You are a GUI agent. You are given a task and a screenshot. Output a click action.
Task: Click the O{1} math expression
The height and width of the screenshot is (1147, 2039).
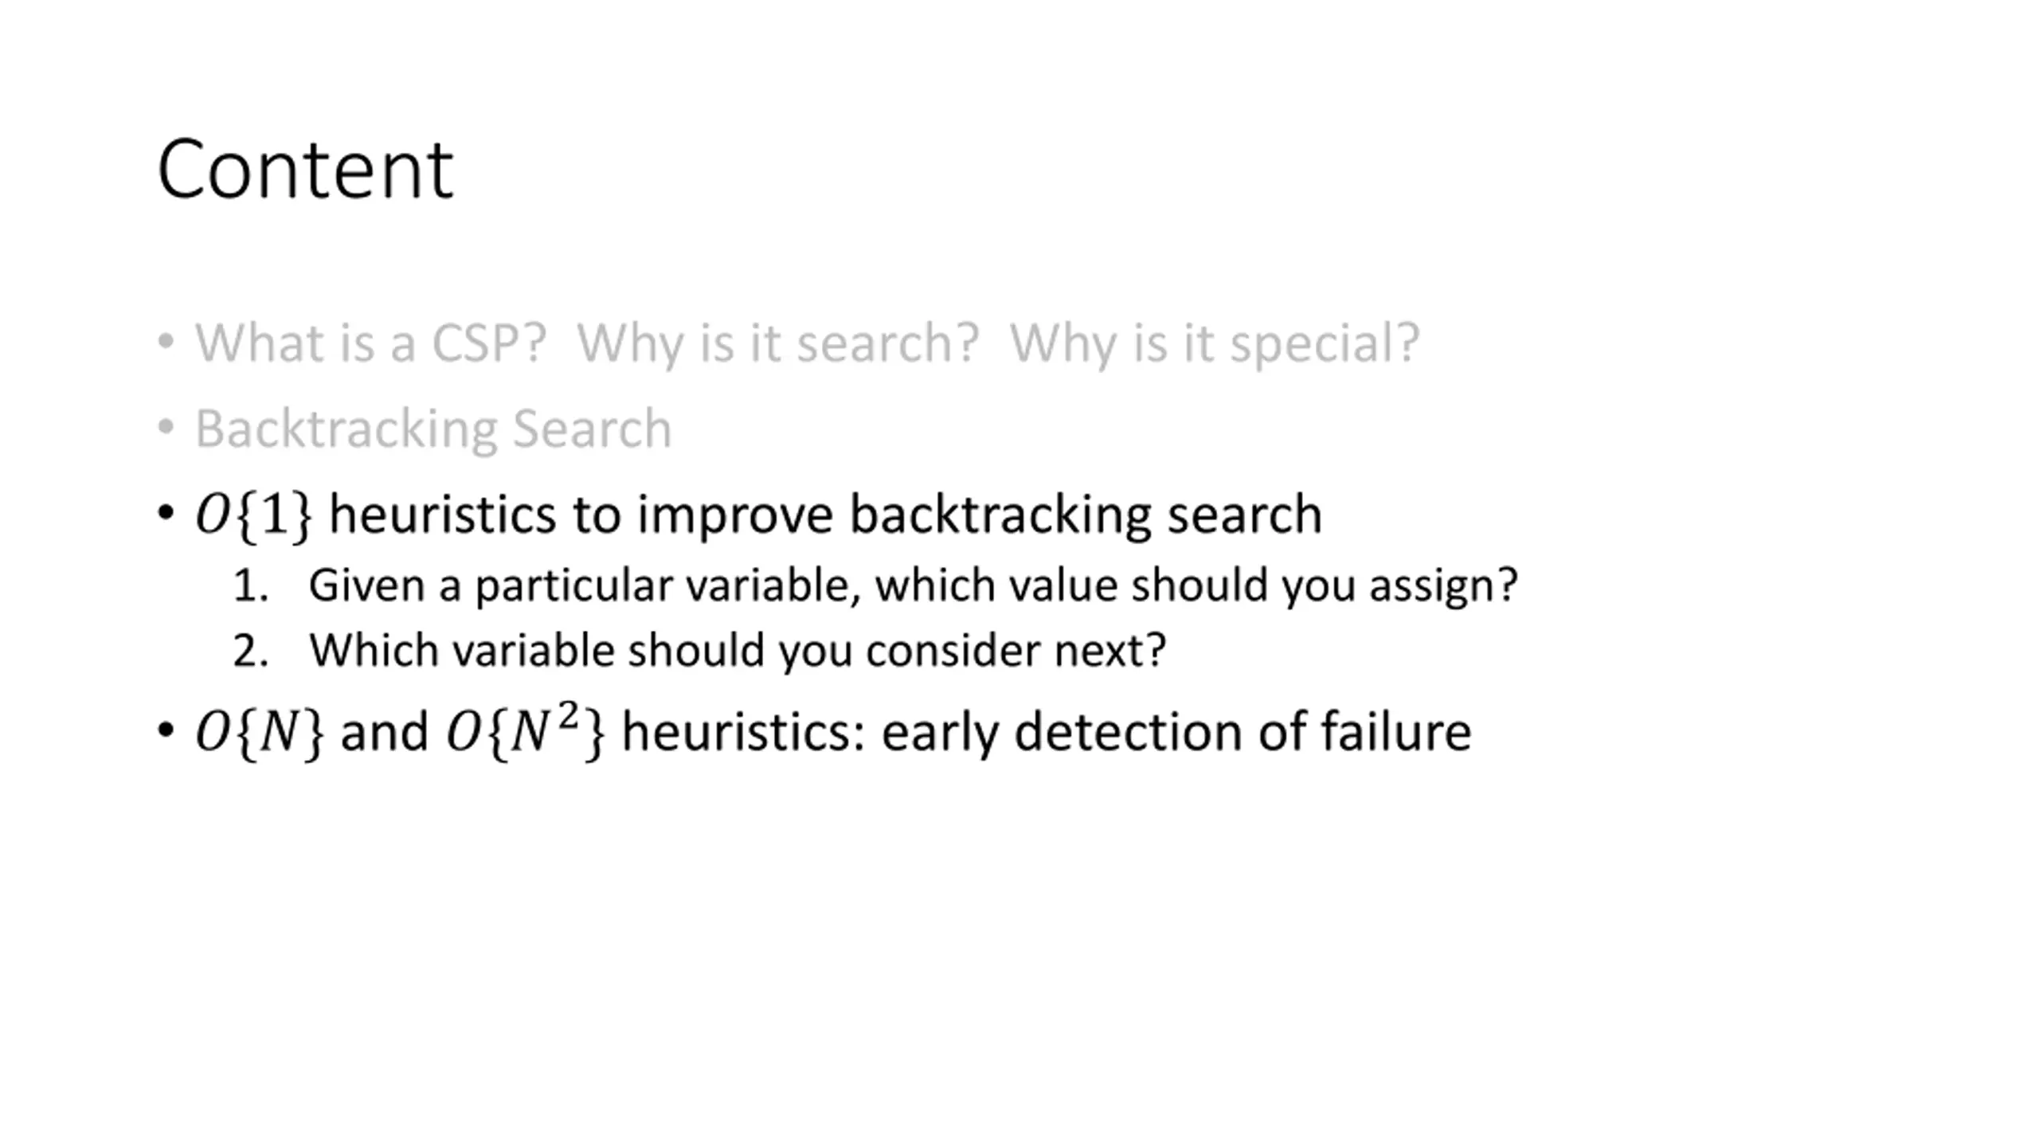[253, 515]
